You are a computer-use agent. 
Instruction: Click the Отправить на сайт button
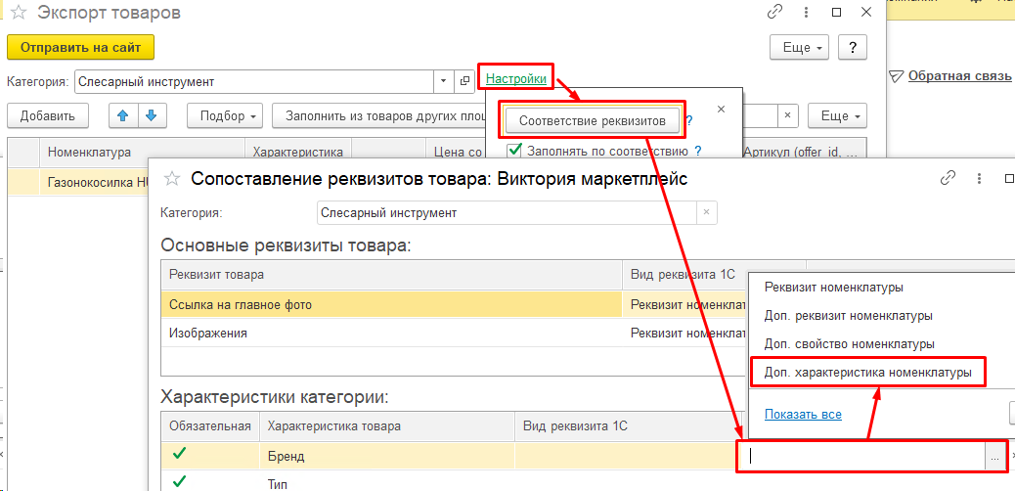(x=80, y=47)
